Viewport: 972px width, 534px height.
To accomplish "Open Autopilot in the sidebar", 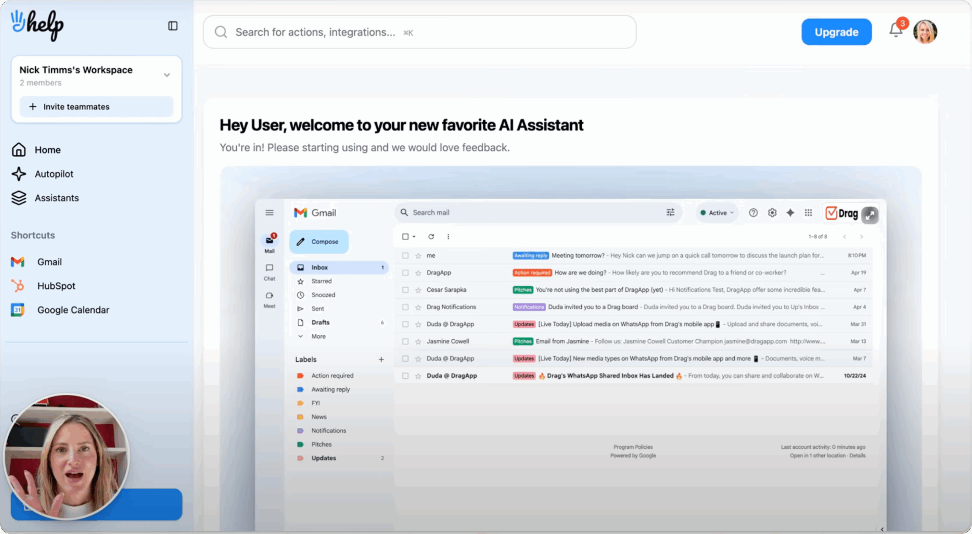I will click(x=54, y=174).
